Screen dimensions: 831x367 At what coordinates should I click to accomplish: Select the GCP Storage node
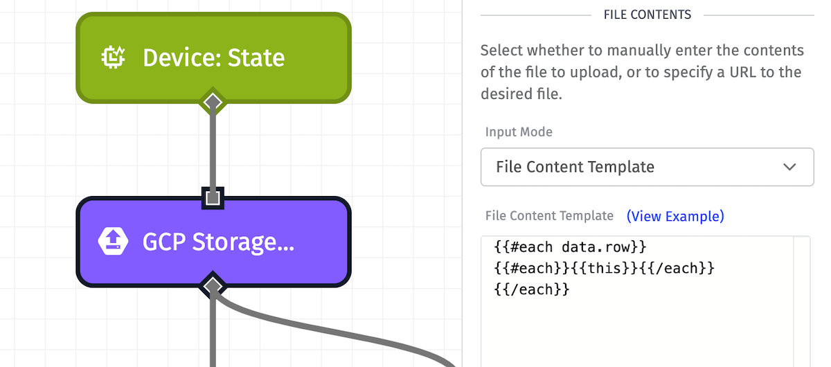pyautogui.click(x=213, y=242)
